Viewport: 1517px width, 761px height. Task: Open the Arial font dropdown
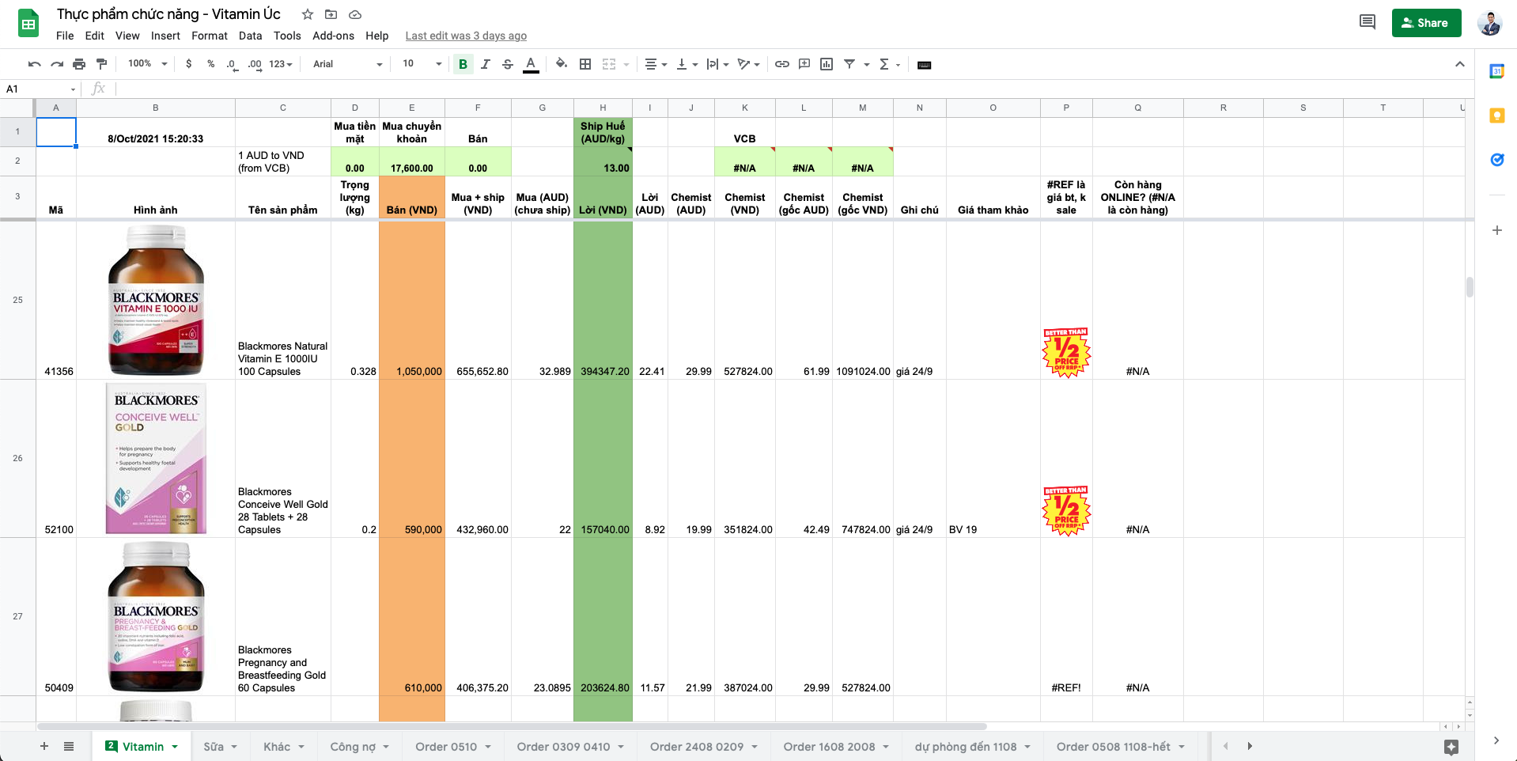(x=347, y=64)
